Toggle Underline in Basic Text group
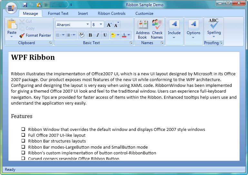The width and height of the screenshot is (248, 175). 105,35
